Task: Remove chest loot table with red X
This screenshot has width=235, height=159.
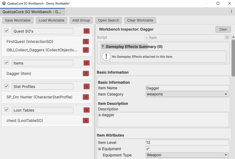Action: [x=86, y=121]
